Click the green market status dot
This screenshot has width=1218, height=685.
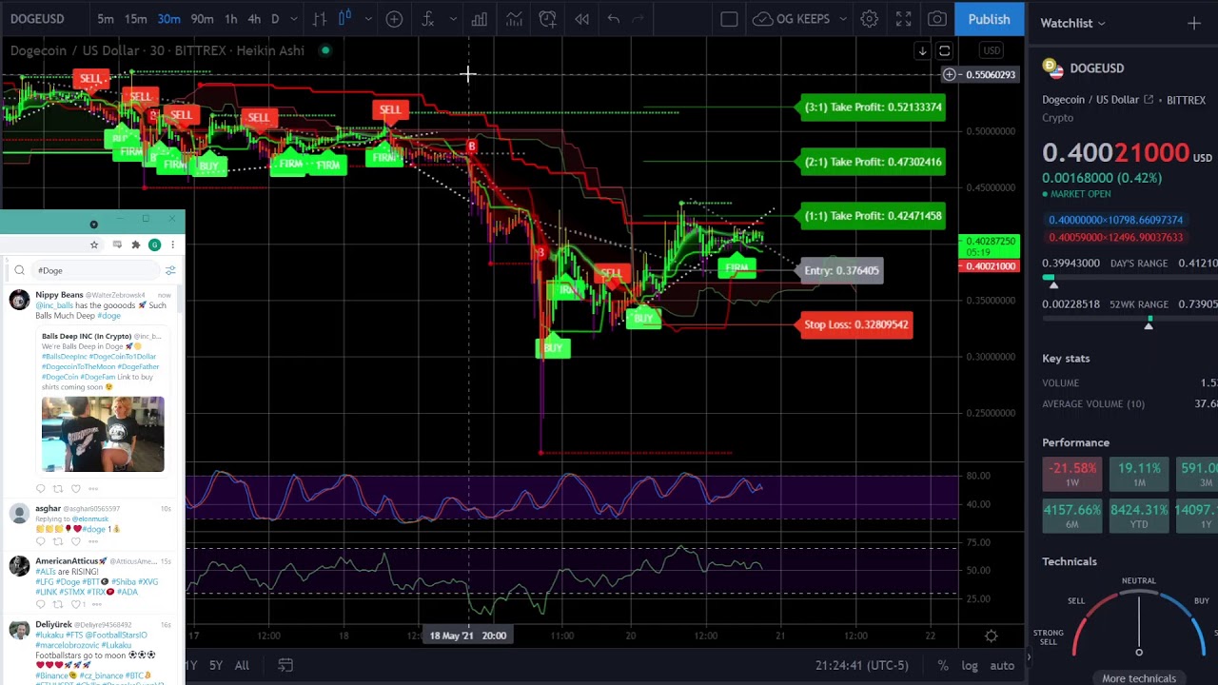(x=325, y=50)
